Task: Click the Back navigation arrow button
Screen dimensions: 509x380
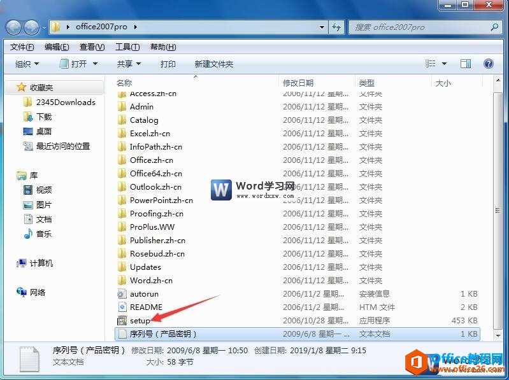Action: 14,27
